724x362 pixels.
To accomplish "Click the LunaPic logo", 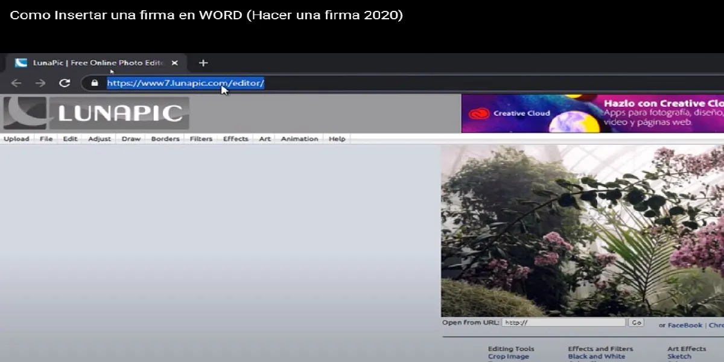I will click(97, 113).
